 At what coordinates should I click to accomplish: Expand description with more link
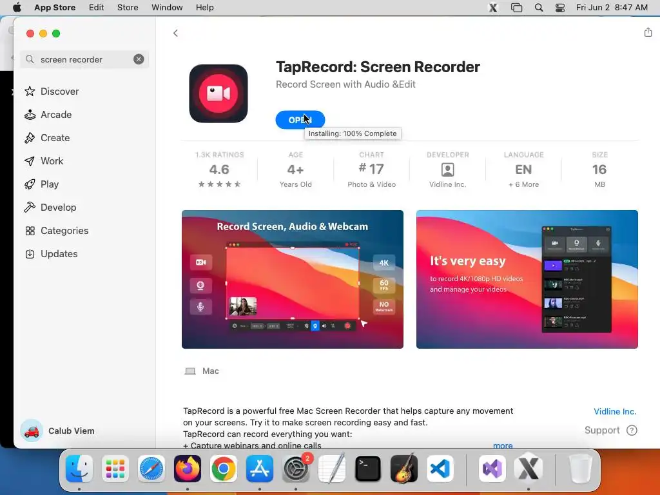[x=503, y=445]
